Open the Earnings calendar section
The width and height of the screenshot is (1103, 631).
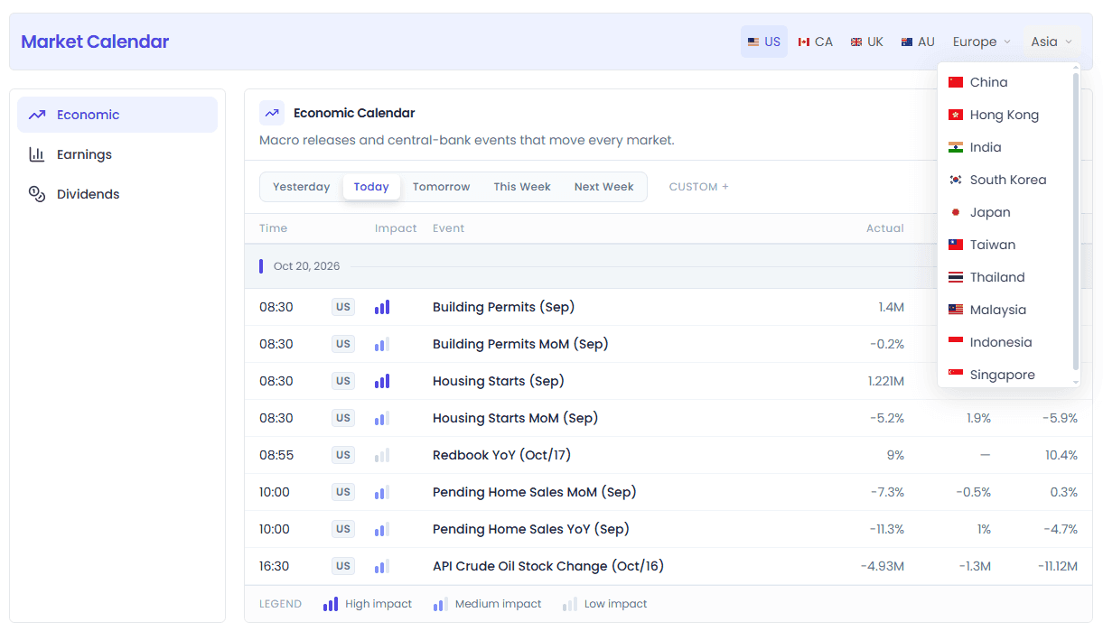(x=117, y=154)
